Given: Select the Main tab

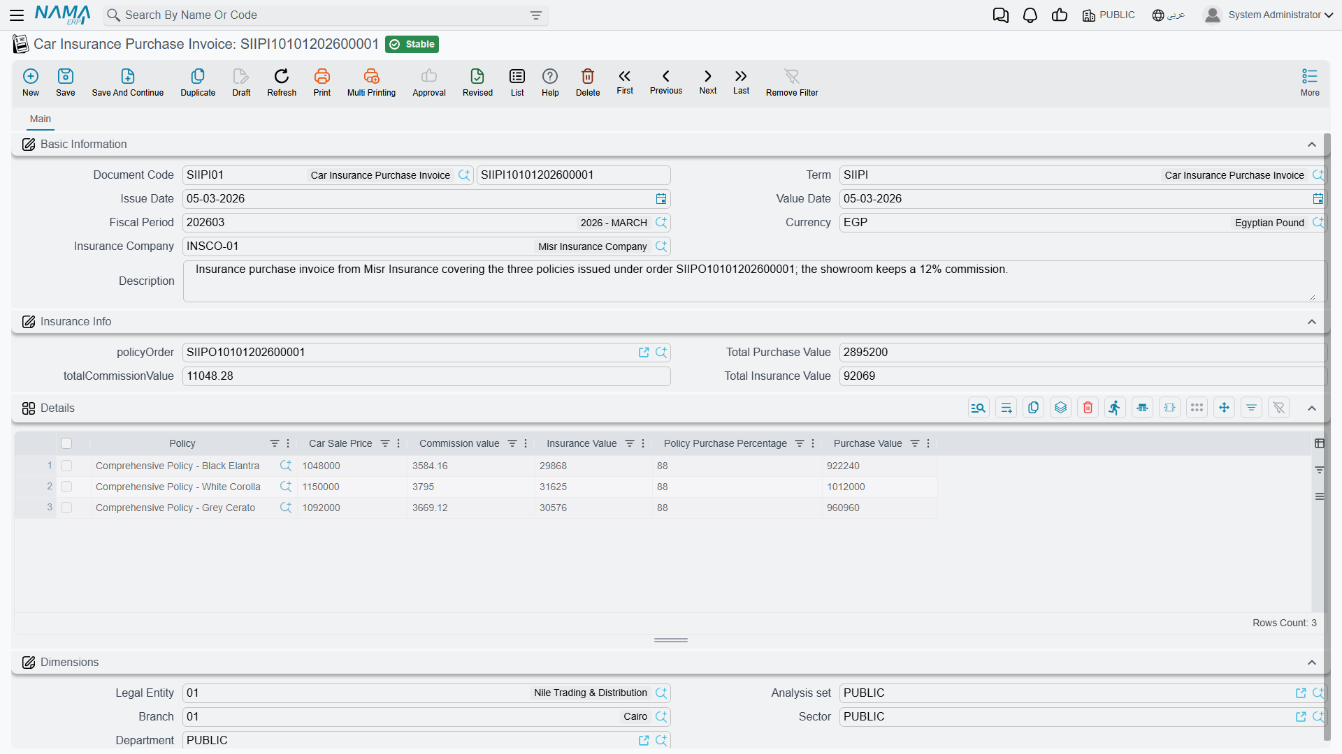Looking at the screenshot, I should click(41, 119).
